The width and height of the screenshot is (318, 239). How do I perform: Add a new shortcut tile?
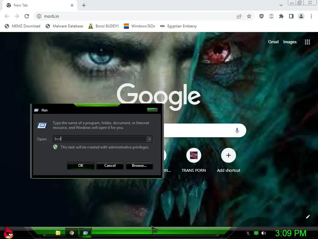point(228,160)
